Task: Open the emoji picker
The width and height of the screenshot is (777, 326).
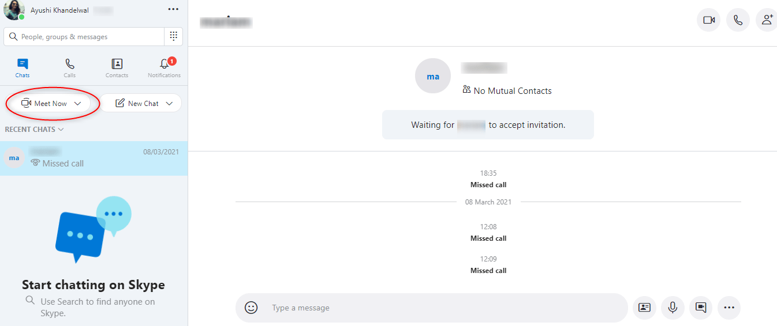Action: pos(251,308)
